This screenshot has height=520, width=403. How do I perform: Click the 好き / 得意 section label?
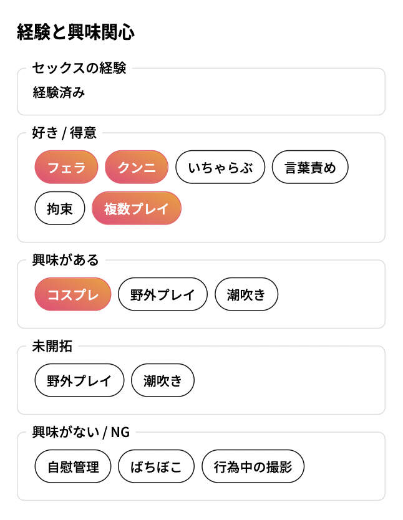coord(64,133)
